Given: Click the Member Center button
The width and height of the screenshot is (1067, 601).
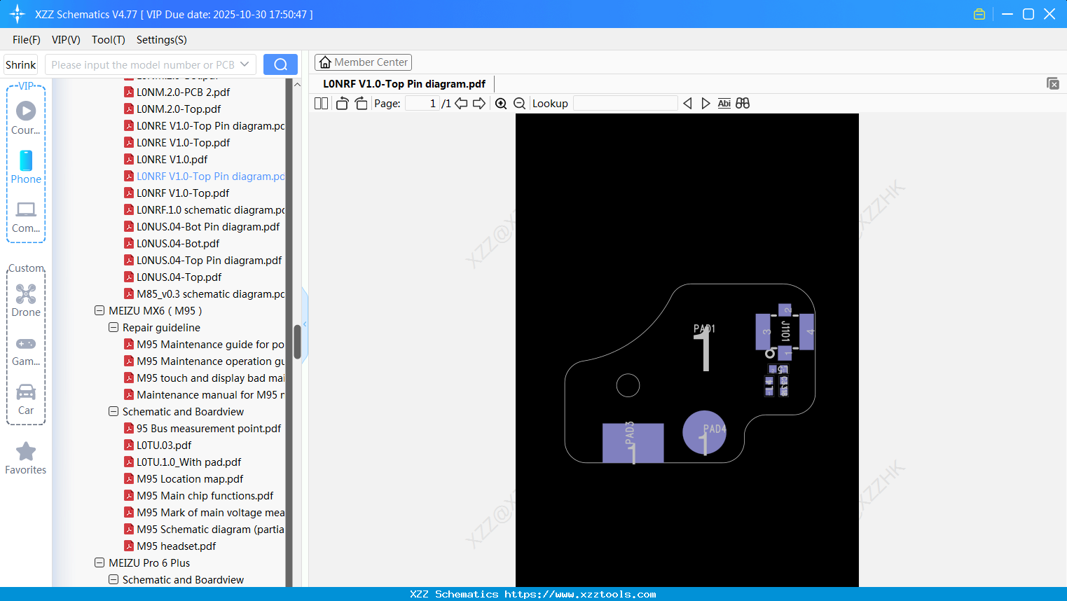Looking at the screenshot, I should (x=363, y=62).
